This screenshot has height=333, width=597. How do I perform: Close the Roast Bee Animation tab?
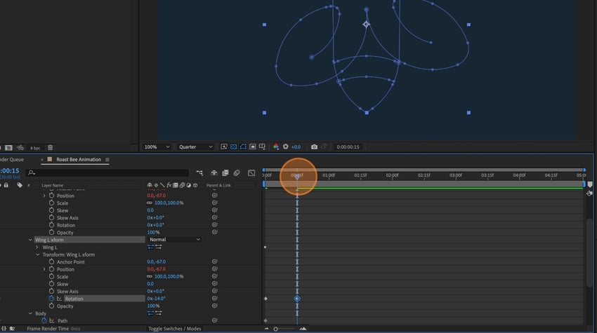[42, 160]
